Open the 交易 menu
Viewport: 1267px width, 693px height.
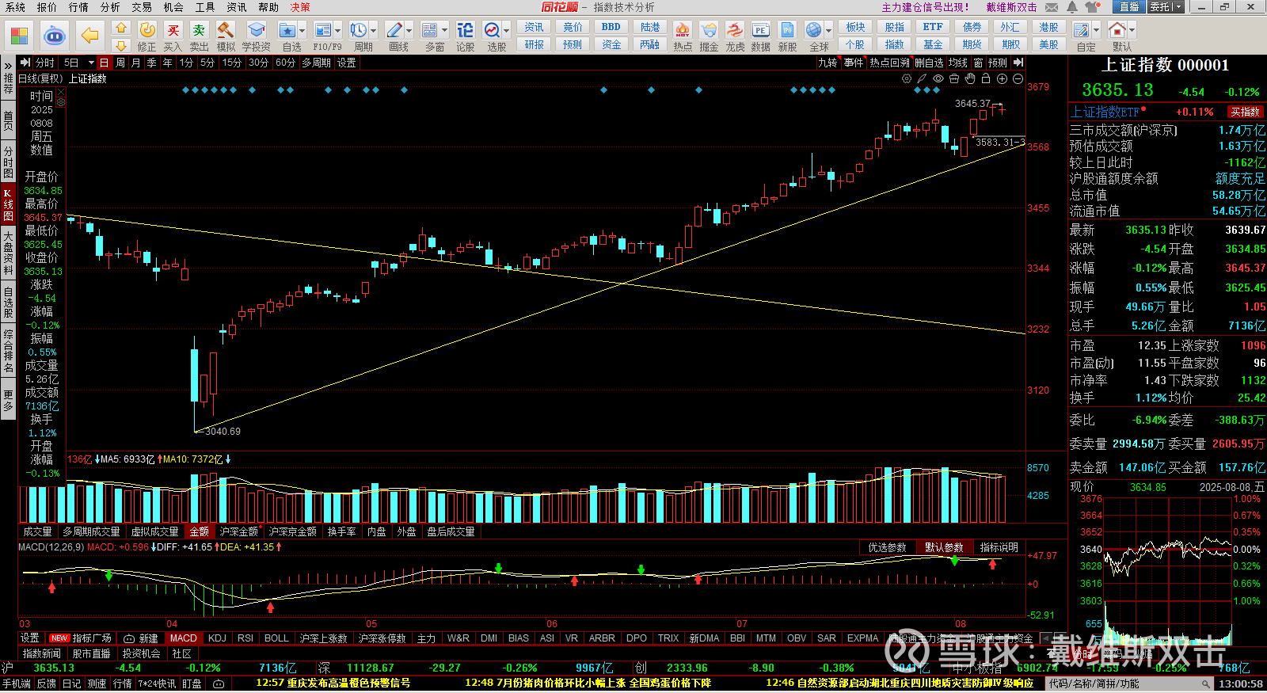142,7
